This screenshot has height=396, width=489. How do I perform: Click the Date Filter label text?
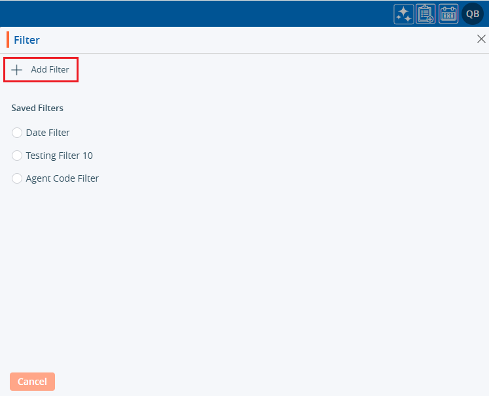pyautogui.click(x=48, y=133)
